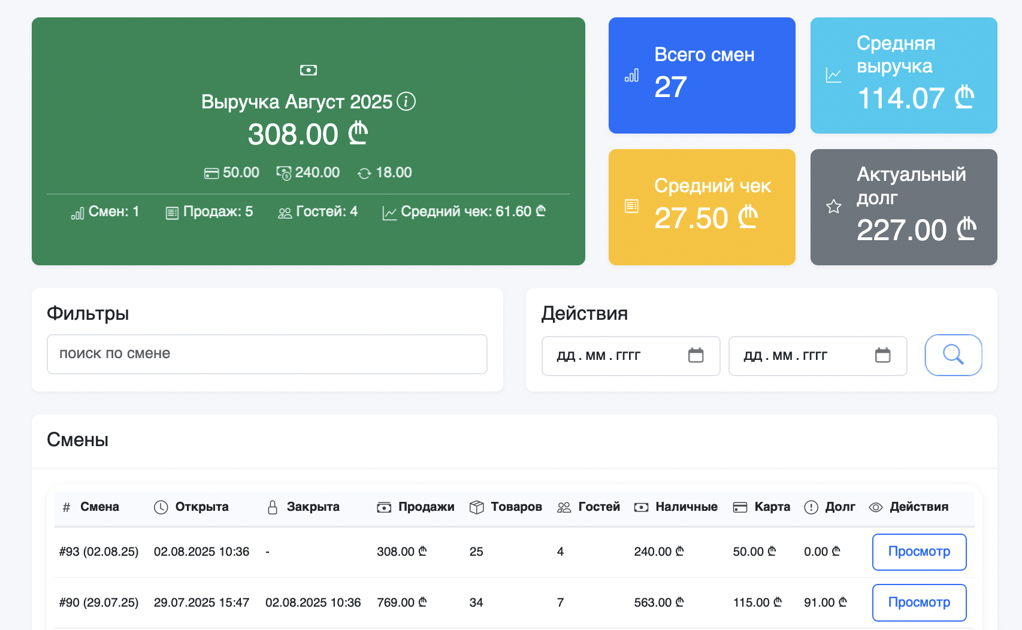Click the clock icon beside Открыта column header
Viewport: 1022px width, 630px height.
[x=161, y=507]
